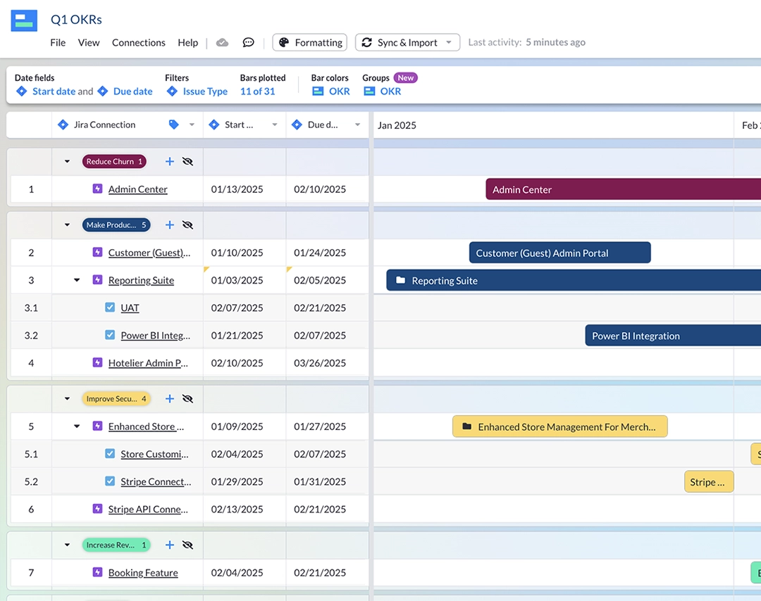Click the Jira Connection column diamond icon
The image size is (761, 601).
63,125
